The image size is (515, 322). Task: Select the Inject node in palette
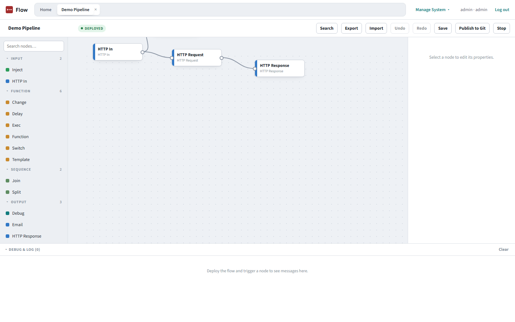[34, 70]
